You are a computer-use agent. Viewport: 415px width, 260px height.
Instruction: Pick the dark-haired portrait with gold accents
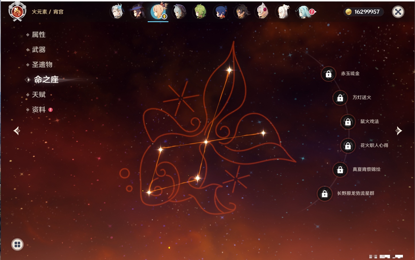tap(241, 12)
